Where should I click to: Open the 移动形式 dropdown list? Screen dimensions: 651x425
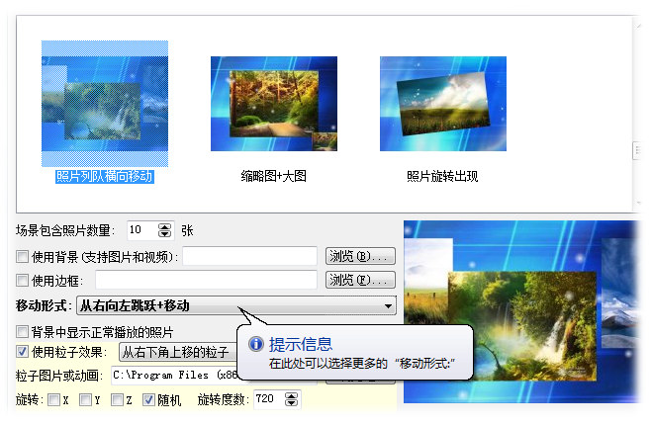(x=236, y=306)
